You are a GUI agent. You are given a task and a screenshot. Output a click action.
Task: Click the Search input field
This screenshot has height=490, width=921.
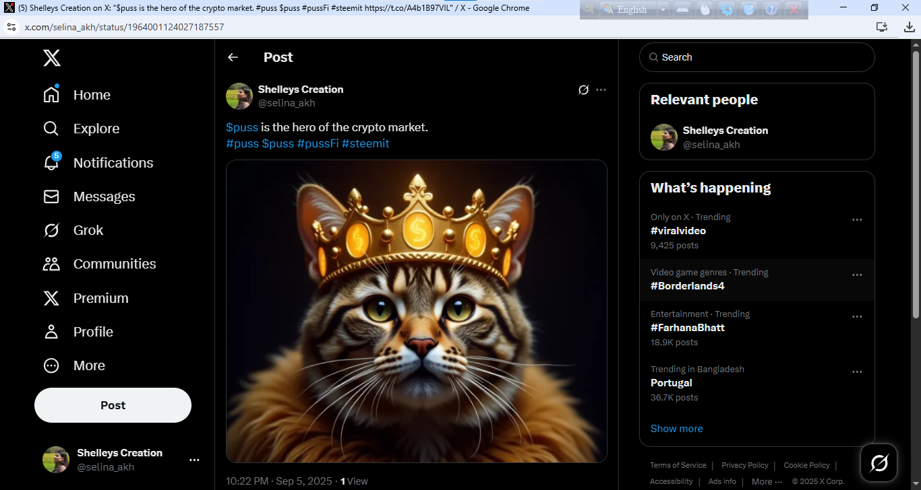pos(756,57)
